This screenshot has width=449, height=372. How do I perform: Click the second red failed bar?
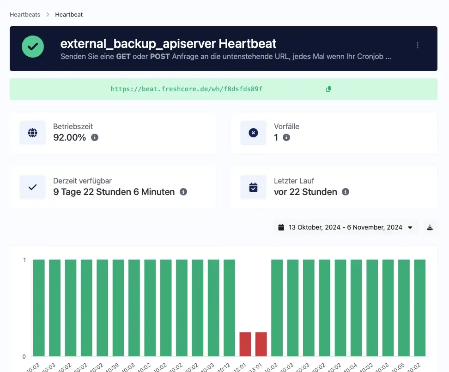click(261, 344)
